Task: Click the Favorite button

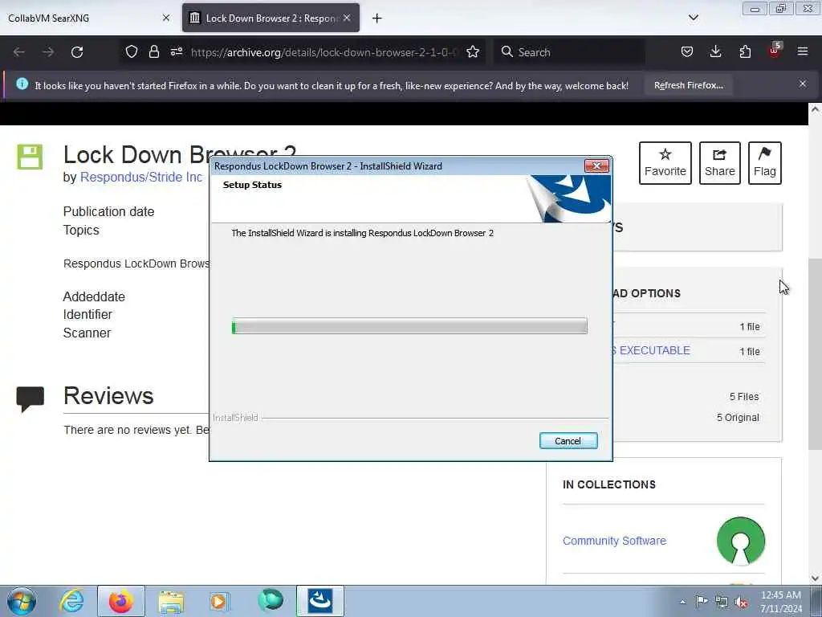Action: click(665, 163)
